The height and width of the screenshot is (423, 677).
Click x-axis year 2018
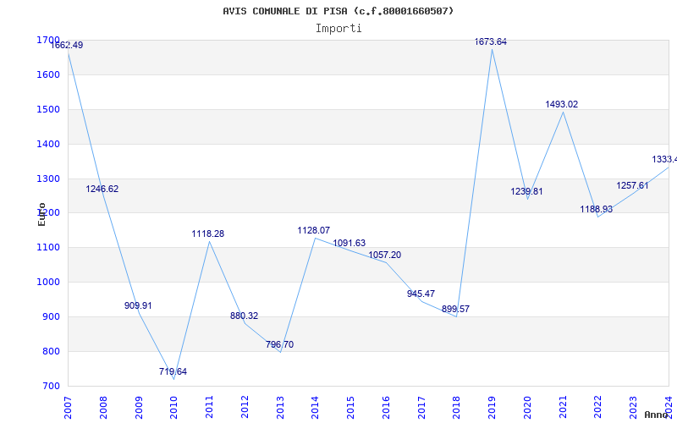pyautogui.click(x=457, y=408)
